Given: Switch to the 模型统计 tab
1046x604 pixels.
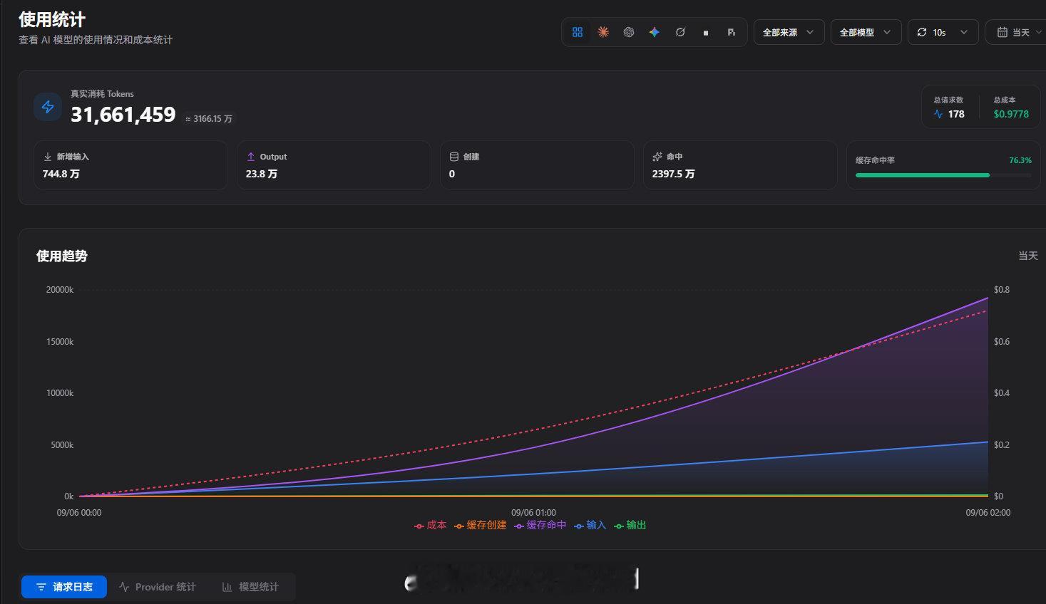Looking at the screenshot, I should point(250,587).
